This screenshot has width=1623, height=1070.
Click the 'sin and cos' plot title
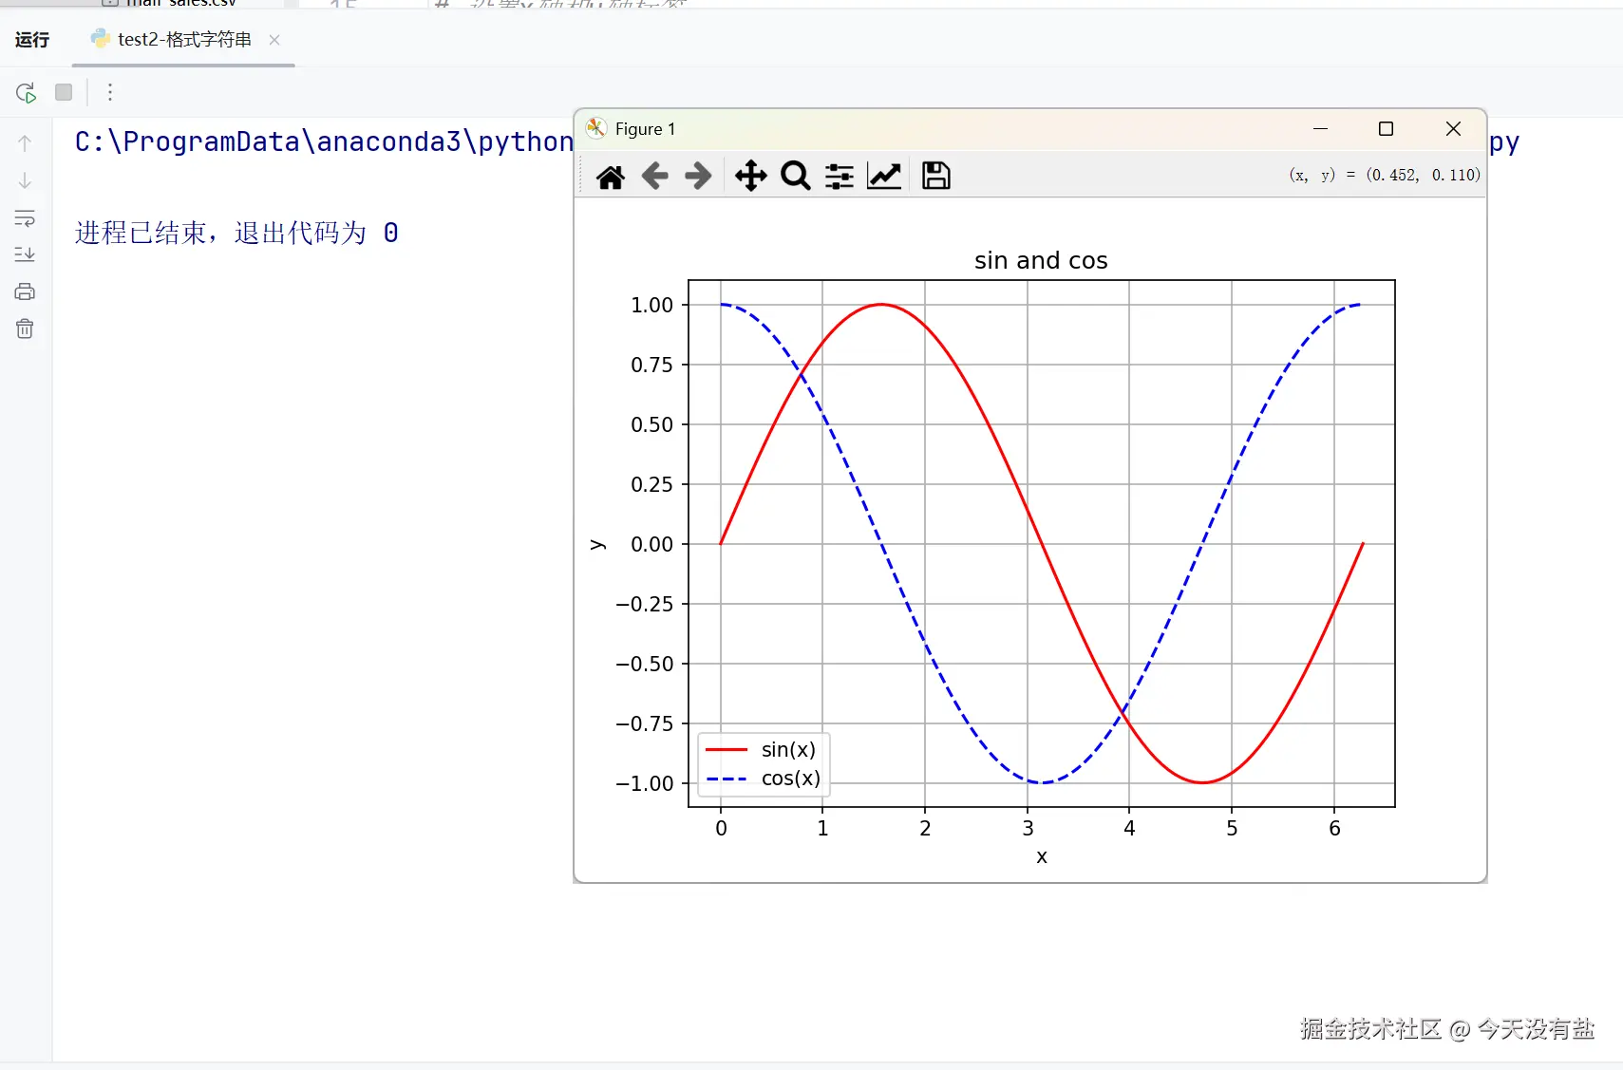click(x=1041, y=260)
